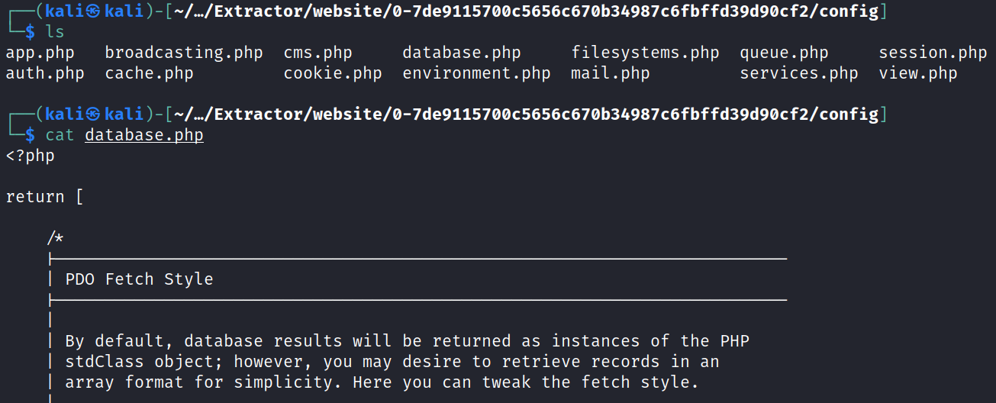Click the 'return [' line of code
Viewport: 996px width, 403px height.
[x=45, y=197]
